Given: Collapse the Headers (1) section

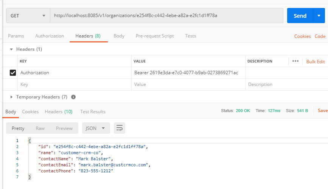Looking at the screenshot, I should coord(11,49).
